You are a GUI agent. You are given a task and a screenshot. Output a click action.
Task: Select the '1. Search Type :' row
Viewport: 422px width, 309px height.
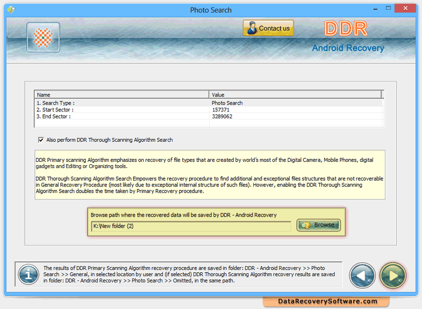coord(209,103)
